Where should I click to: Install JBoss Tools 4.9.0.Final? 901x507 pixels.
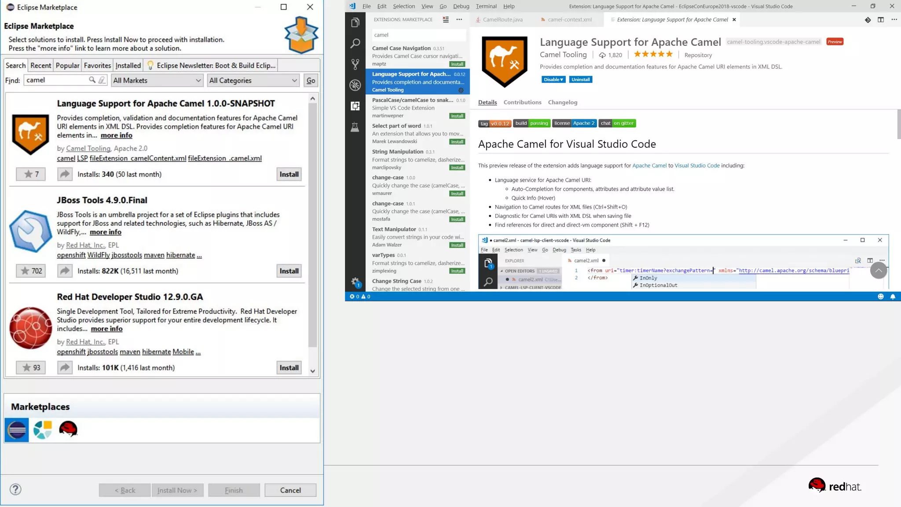(x=289, y=271)
